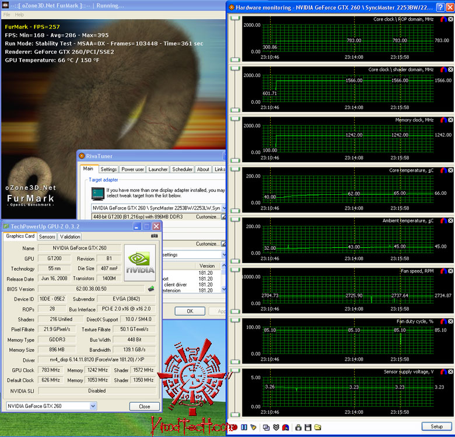455x437 pixels.
Task: Click the NVIDIA SLI Disabled field
Action: (x=97, y=391)
